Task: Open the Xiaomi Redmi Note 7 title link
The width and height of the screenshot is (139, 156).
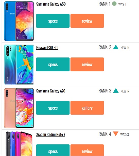Action: pos(51,134)
